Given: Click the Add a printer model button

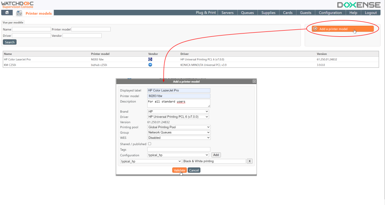Looking at the screenshot, I should 342,29.
